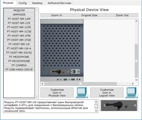Click the Zoom Out button
The height and width of the screenshot is (120, 142).
[x=122, y=15]
